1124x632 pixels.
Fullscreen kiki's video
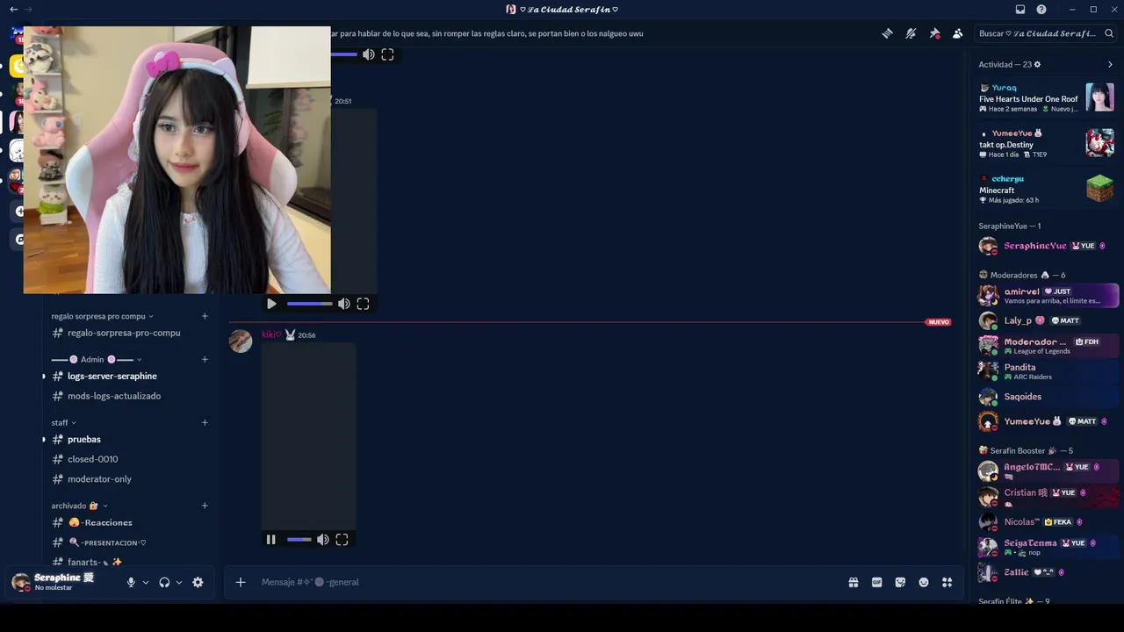pyautogui.click(x=342, y=540)
